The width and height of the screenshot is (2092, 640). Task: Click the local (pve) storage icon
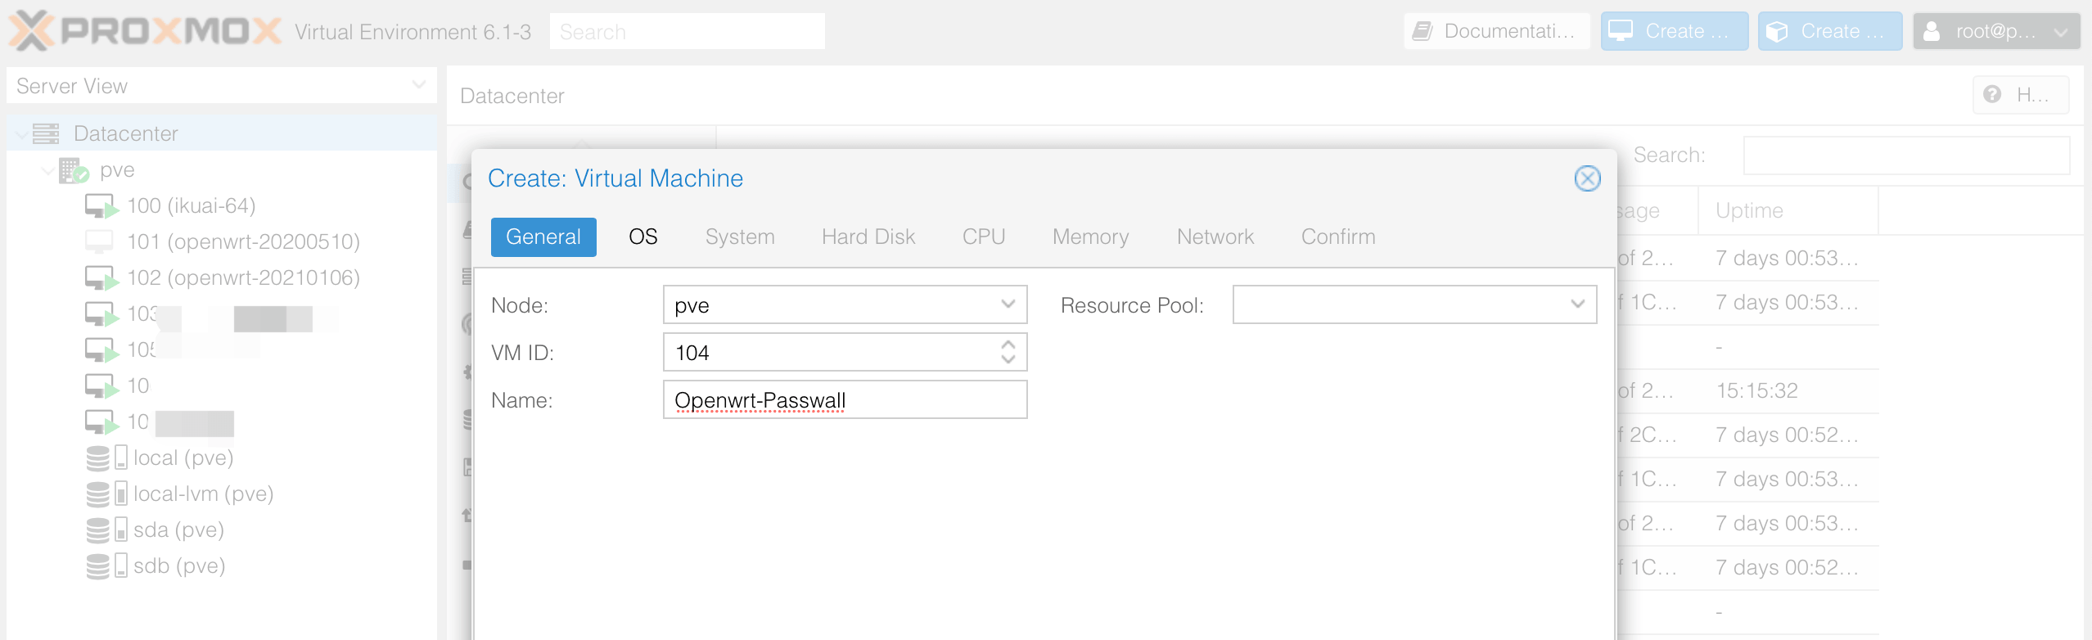106,457
